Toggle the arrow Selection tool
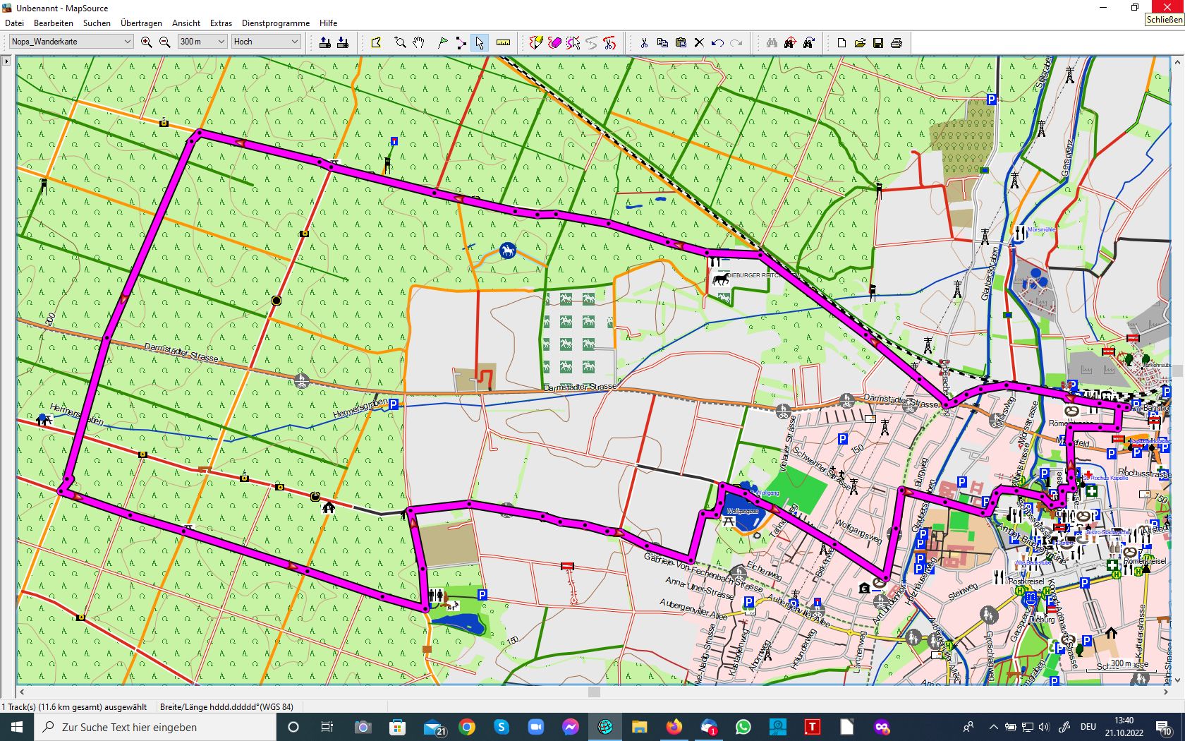The width and height of the screenshot is (1185, 741). pyautogui.click(x=480, y=42)
